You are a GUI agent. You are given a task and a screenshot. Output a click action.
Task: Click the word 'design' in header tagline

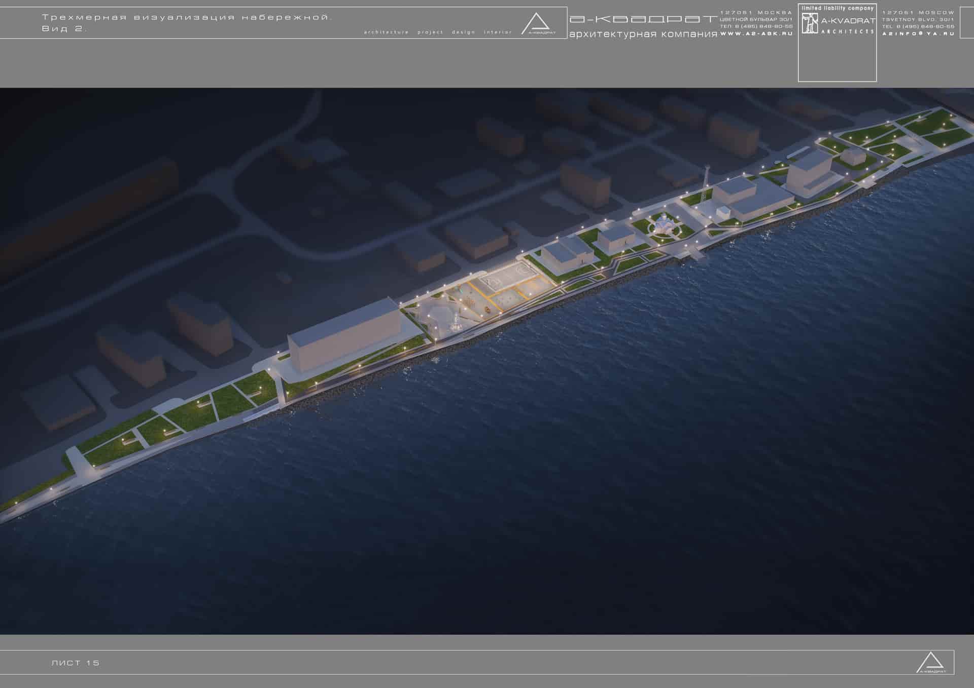[464, 32]
